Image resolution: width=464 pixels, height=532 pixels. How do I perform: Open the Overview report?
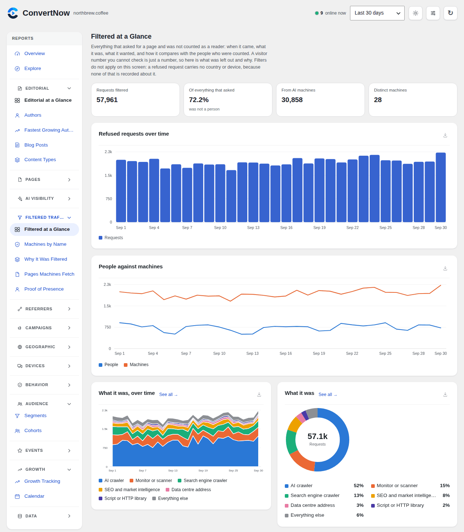coord(44,54)
